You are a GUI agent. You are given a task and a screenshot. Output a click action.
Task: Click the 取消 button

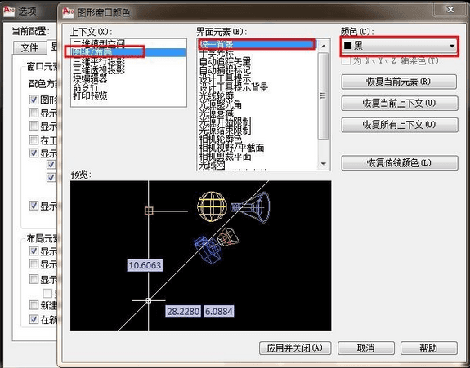pos(365,348)
